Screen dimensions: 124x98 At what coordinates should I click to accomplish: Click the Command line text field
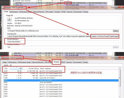coord(63,36)
